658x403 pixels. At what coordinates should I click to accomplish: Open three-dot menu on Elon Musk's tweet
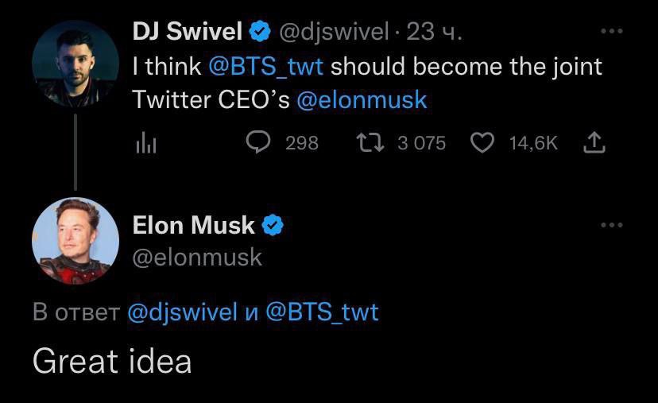click(611, 226)
